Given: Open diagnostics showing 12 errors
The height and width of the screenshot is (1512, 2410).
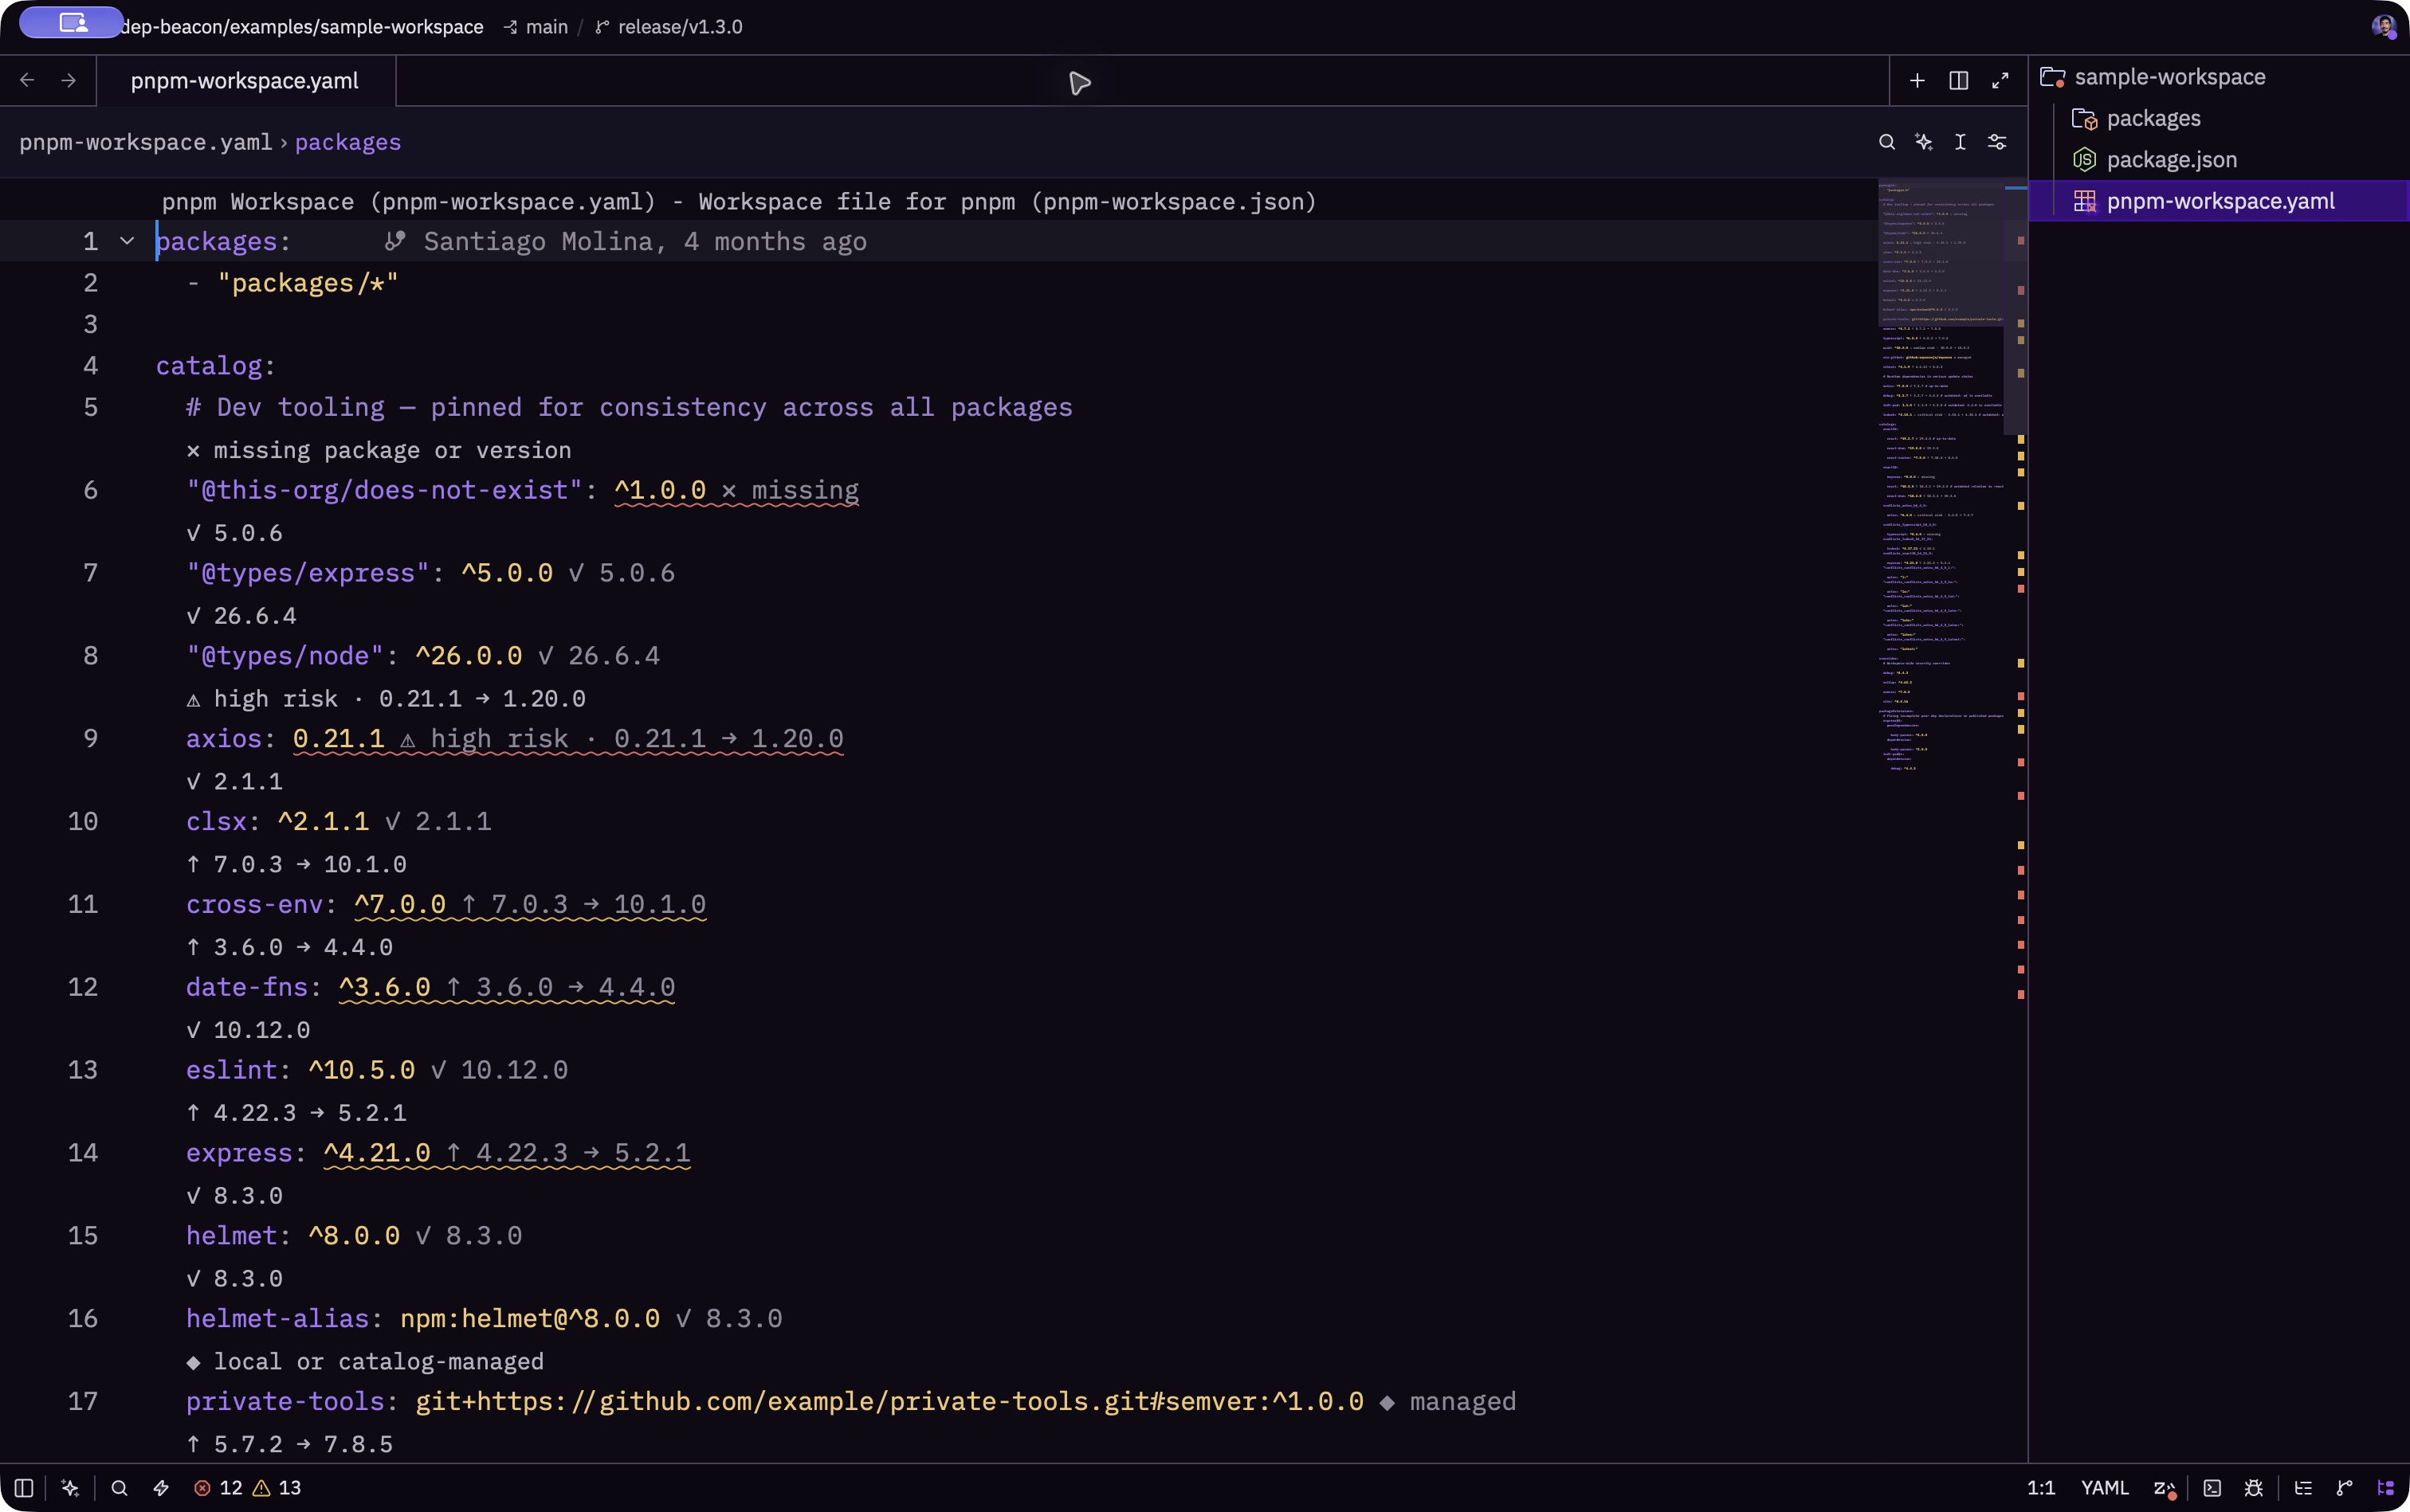Looking at the screenshot, I should tap(247, 1488).
